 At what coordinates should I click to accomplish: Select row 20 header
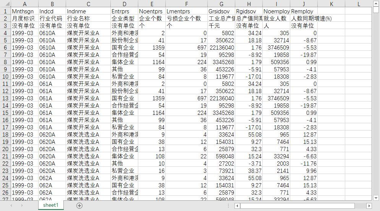coord(5,149)
